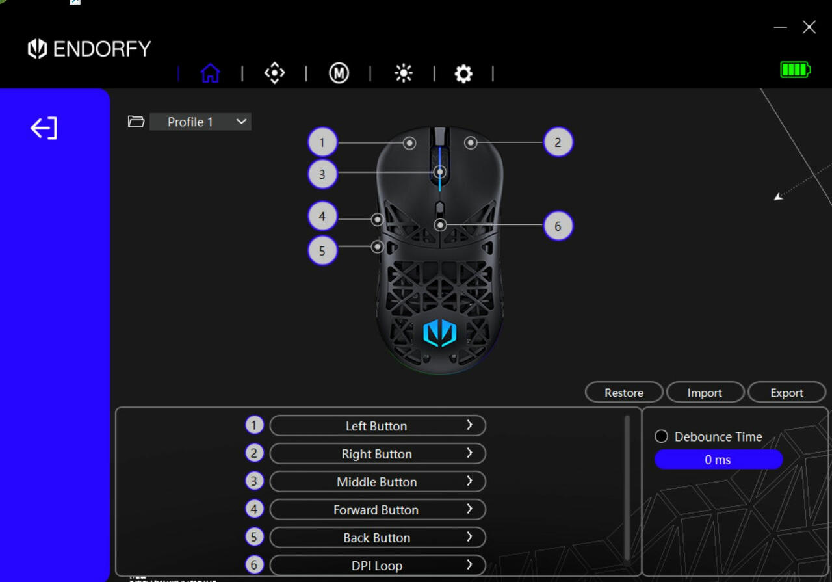The height and width of the screenshot is (582, 832).
Task: Open the settings gear icon
Action: (x=463, y=74)
